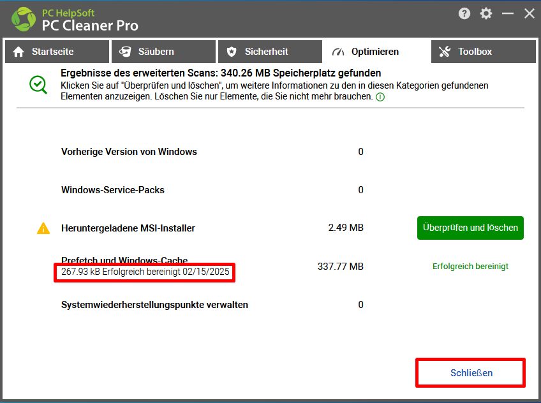Select the Vorherige Version von Windows row label
This screenshot has height=403, width=541.
(x=129, y=152)
